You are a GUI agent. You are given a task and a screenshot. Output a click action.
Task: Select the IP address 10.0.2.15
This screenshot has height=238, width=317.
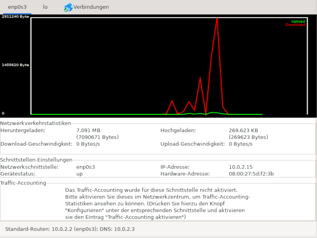click(241, 167)
